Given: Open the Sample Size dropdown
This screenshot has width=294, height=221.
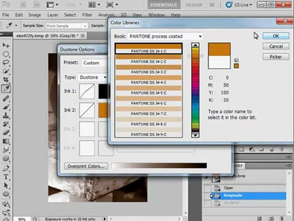Looking at the screenshot, I should coord(66,26).
